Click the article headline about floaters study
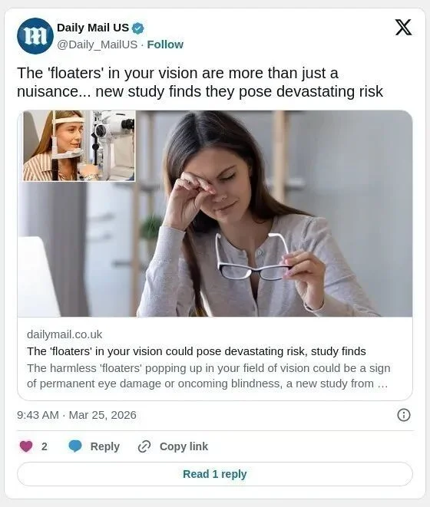The height and width of the screenshot is (507, 430). [x=197, y=351]
